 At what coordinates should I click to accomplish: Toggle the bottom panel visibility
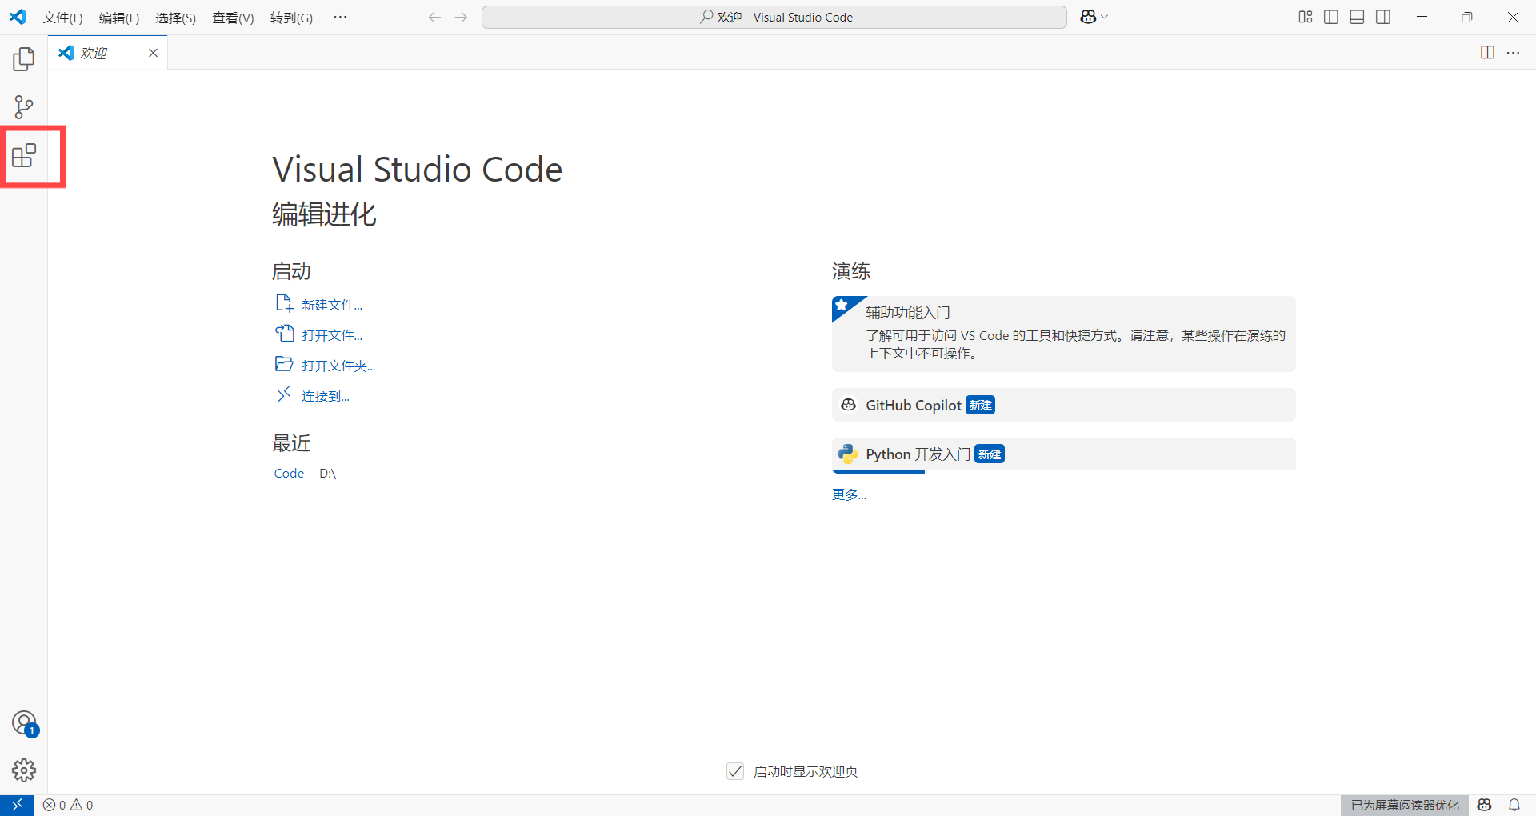[1356, 16]
